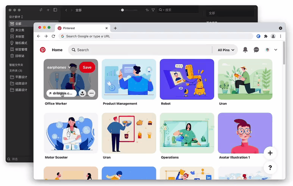The width and height of the screenshot is (293, 186).
Task: Expand the All Pins dropdown
Action: 226,50
